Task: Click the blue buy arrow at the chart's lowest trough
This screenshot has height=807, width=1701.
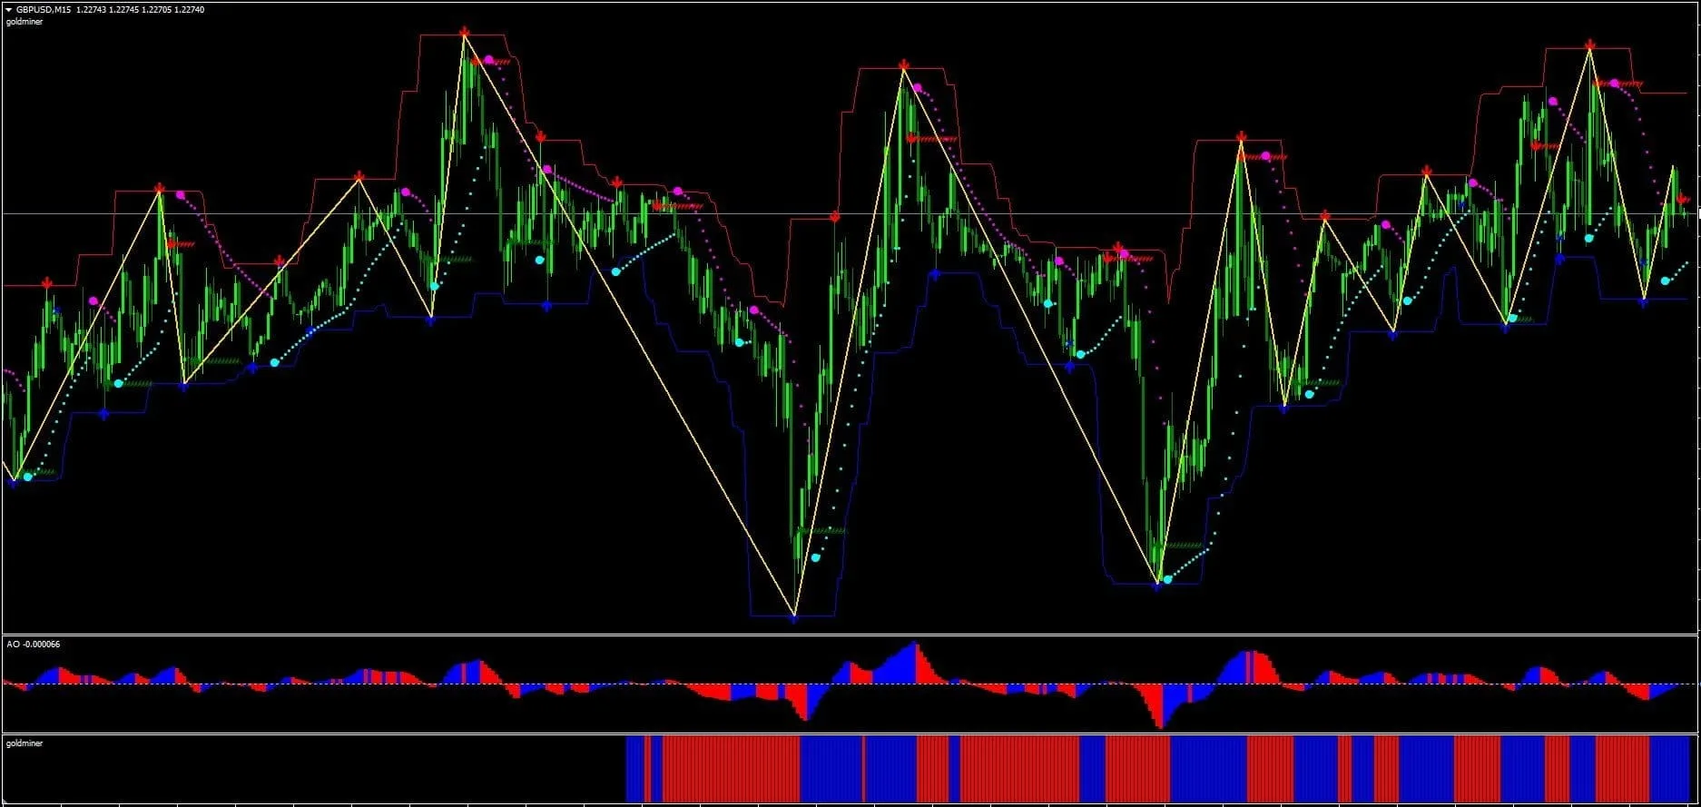Action: [x=793, y=618]
